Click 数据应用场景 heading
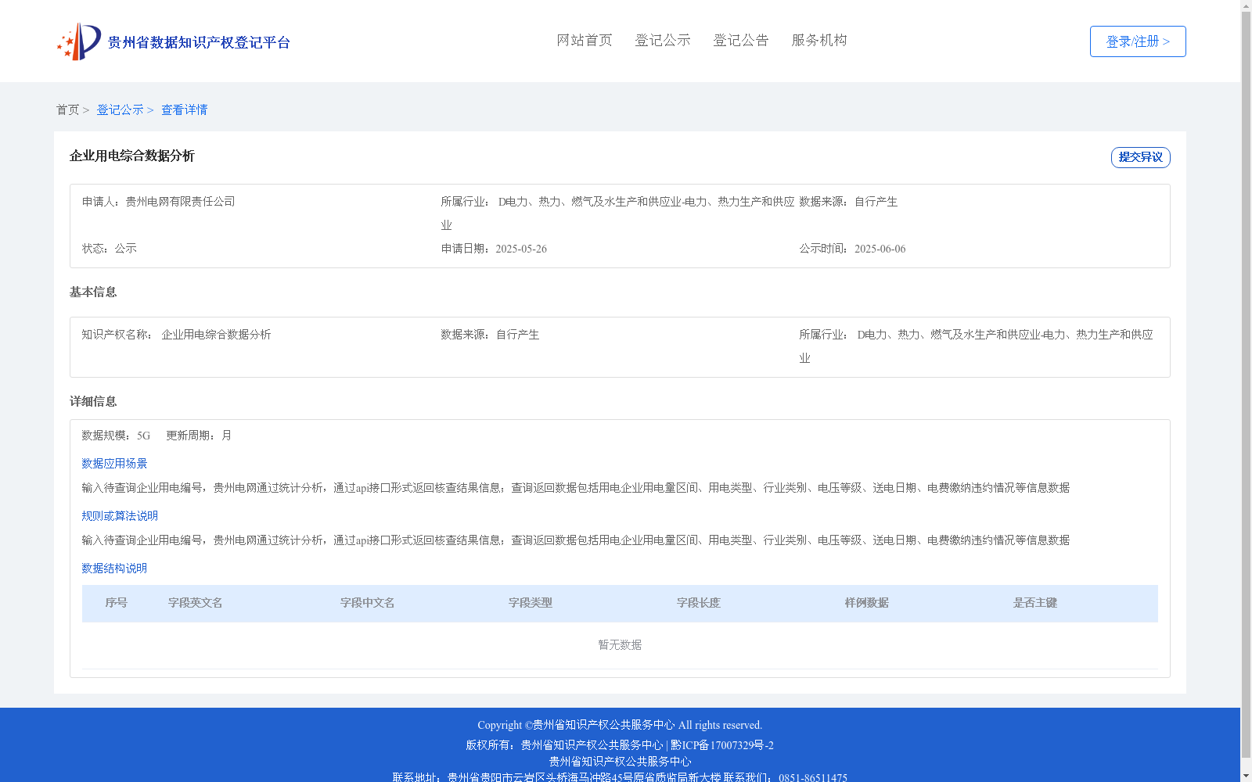 tap(115, 464)
